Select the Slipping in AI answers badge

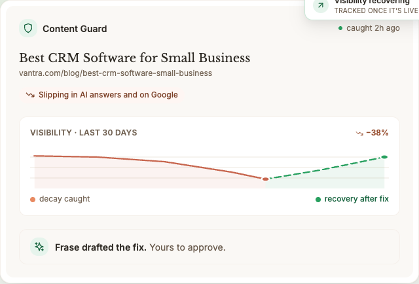coord(102,95)
